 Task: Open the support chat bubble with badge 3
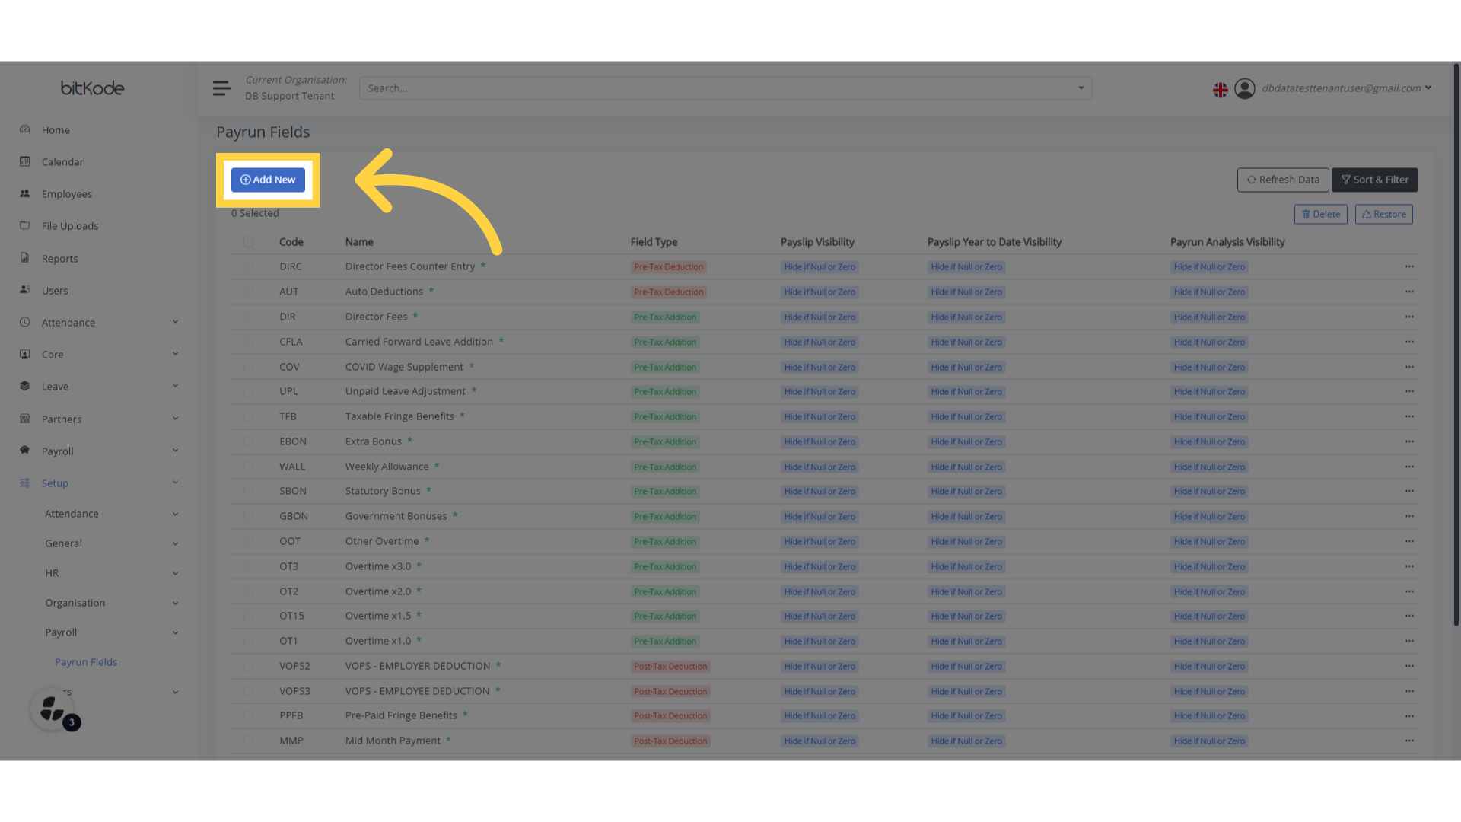(x=50, y=708)
